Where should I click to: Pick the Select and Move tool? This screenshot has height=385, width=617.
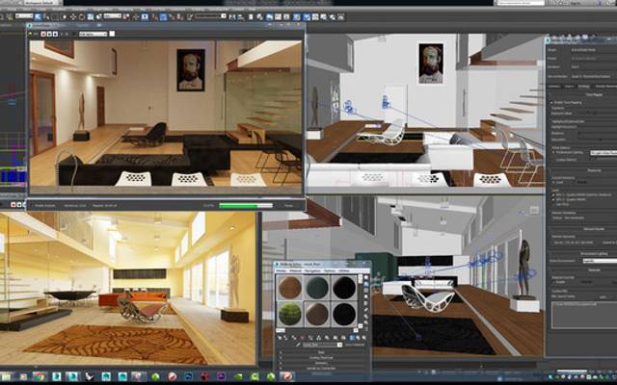pyautogui.click(x=73, y=16)
